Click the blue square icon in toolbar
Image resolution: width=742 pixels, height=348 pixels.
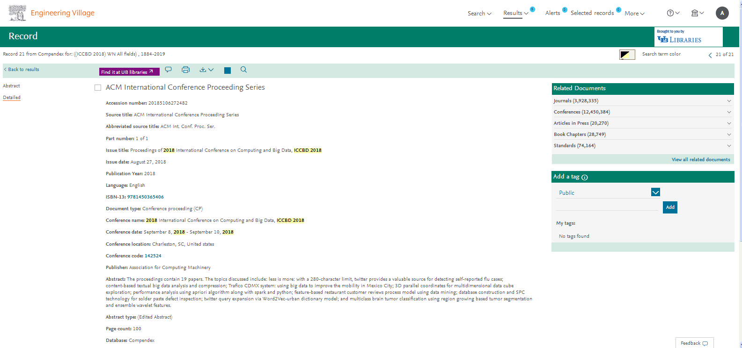(228, 71)
